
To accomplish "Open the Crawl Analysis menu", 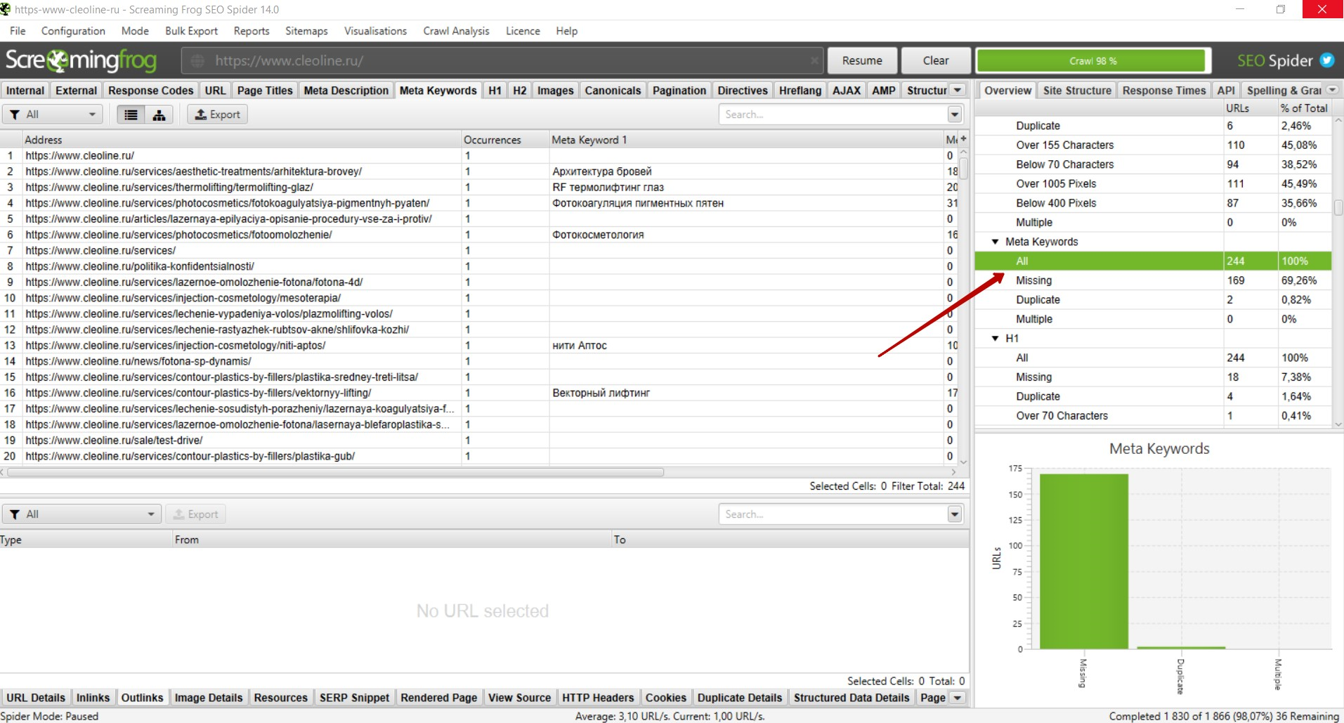I will [456, 31].
